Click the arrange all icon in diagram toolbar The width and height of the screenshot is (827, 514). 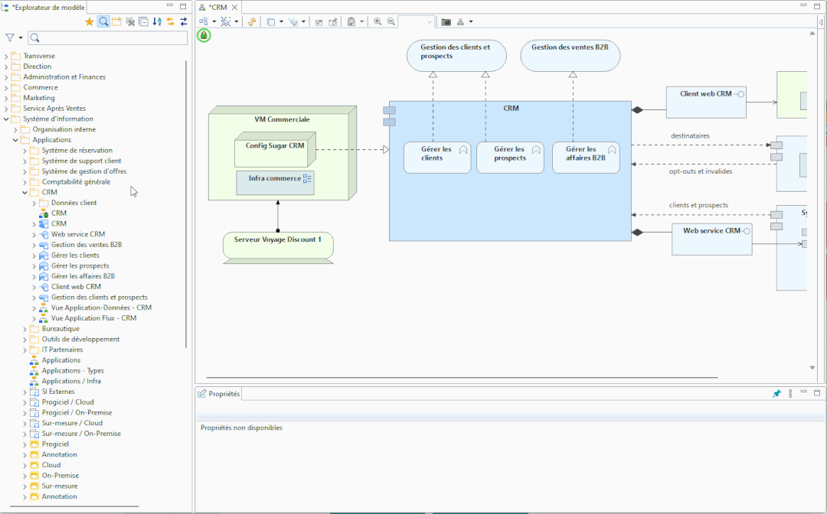(204, 21)
